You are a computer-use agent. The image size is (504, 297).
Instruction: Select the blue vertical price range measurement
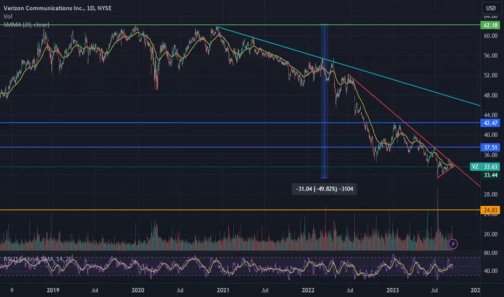point(324,101)
